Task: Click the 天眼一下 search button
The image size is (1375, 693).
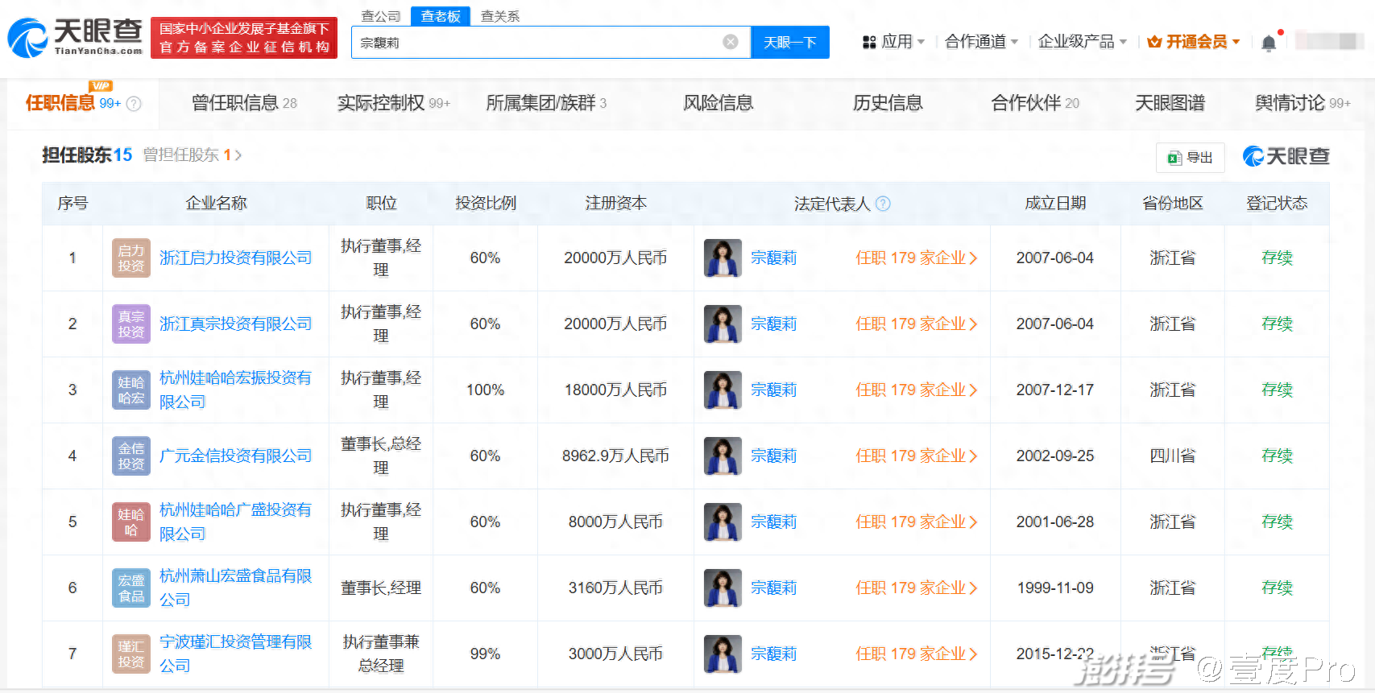Action: [x=789, y=43]
